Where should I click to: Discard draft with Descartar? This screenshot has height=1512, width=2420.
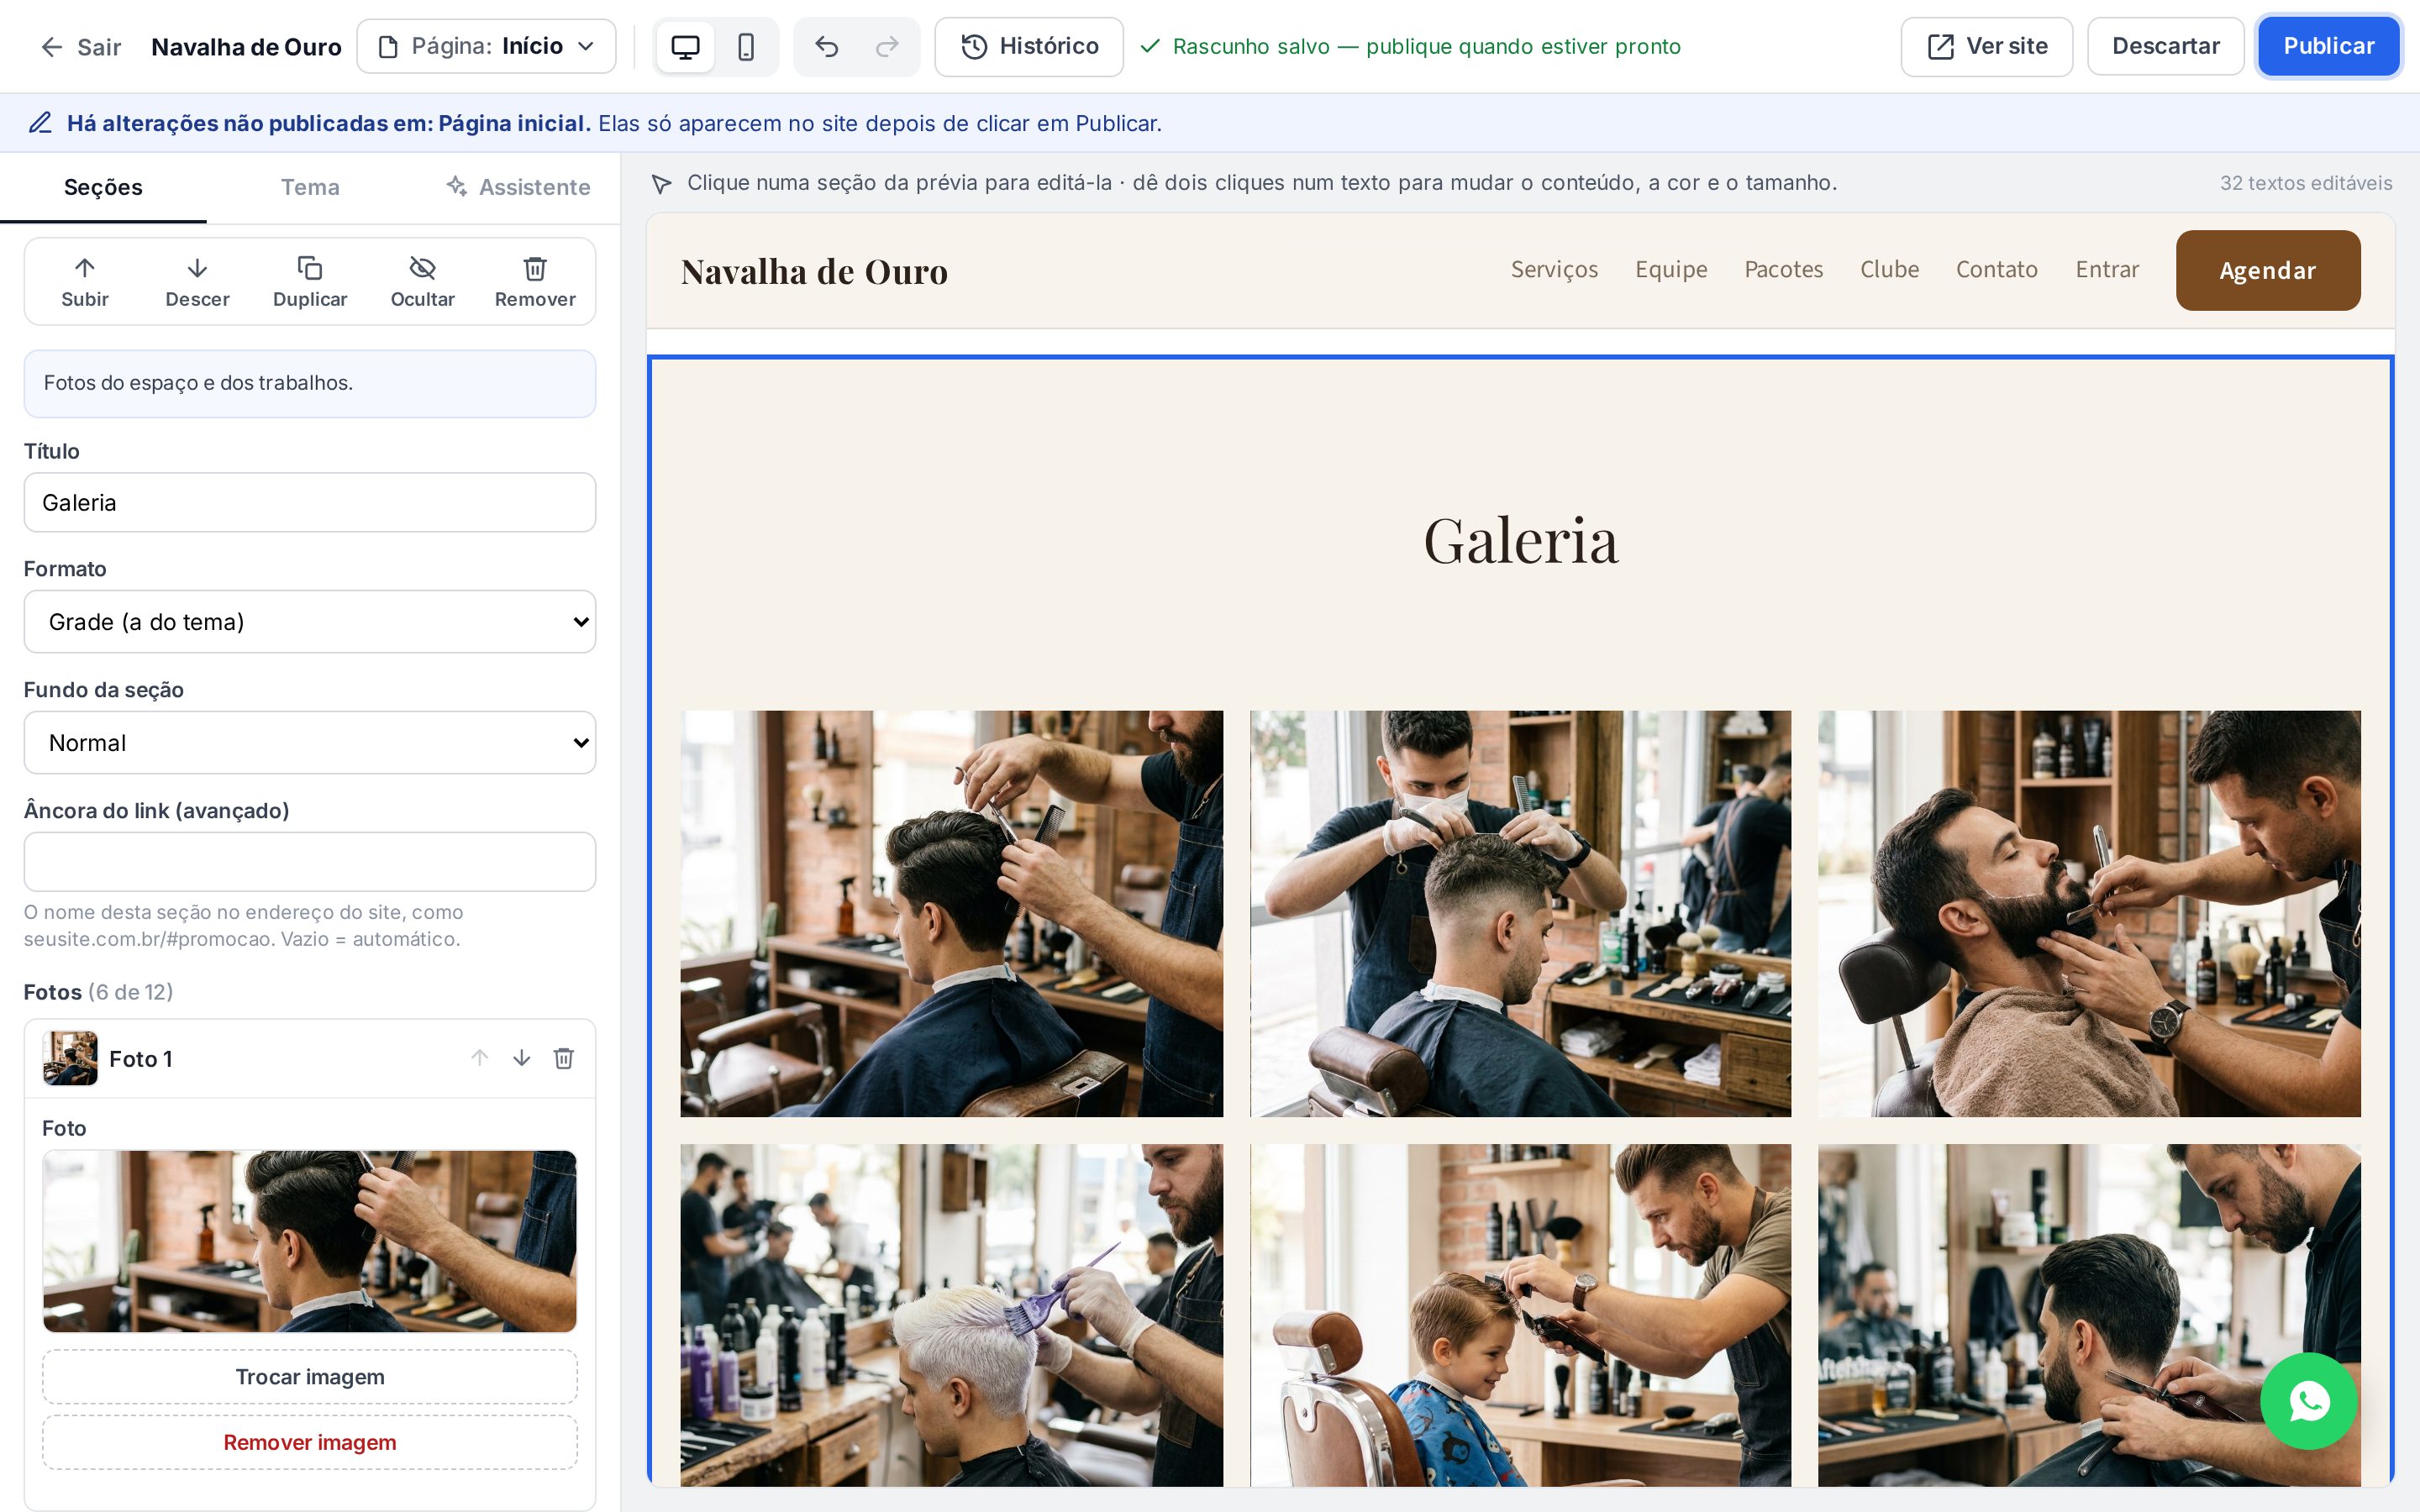pos(2165,47)
